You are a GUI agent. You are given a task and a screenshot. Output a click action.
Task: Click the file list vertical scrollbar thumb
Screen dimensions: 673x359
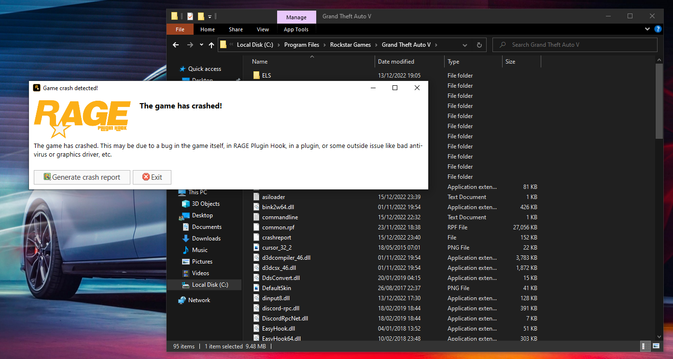point(660,102)
